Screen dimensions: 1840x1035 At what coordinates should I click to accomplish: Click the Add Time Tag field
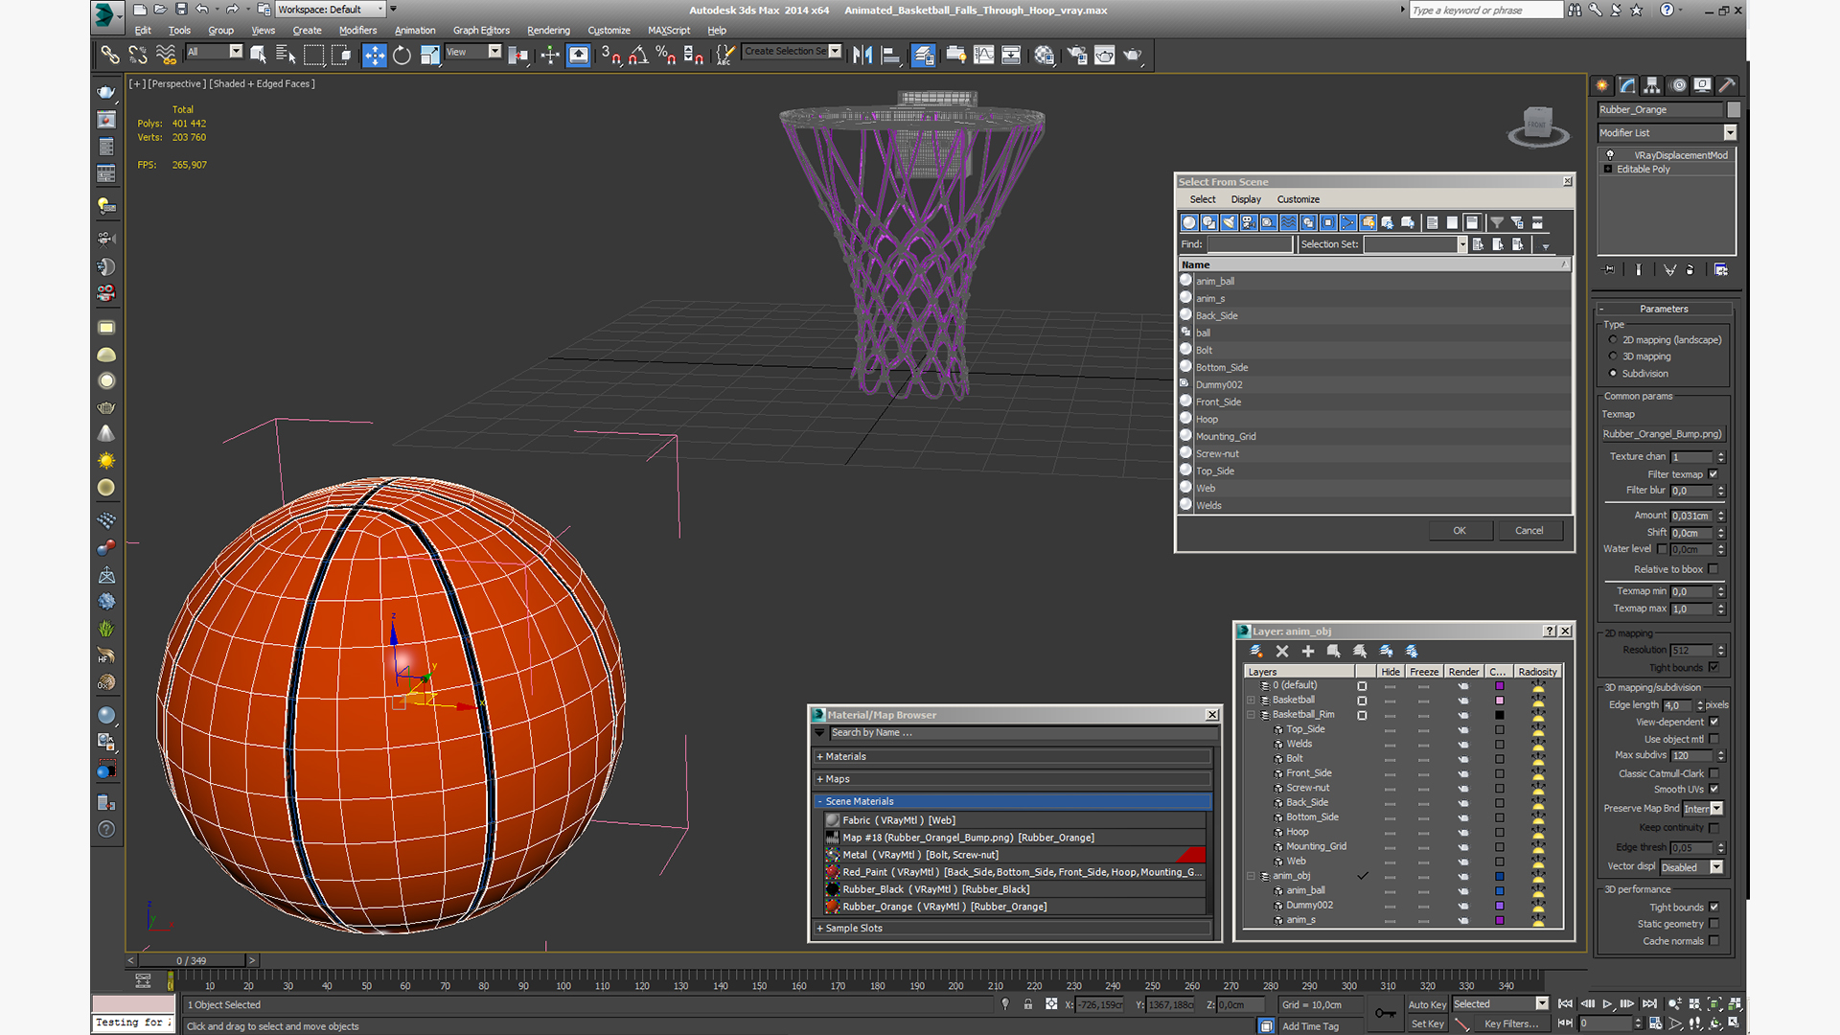pos(1311,1026)
